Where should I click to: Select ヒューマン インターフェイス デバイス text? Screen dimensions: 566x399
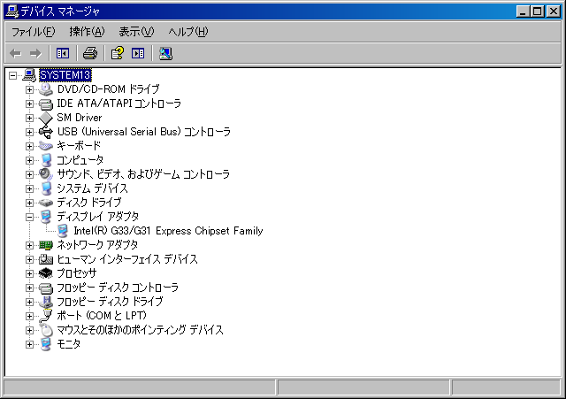point(127,259)
